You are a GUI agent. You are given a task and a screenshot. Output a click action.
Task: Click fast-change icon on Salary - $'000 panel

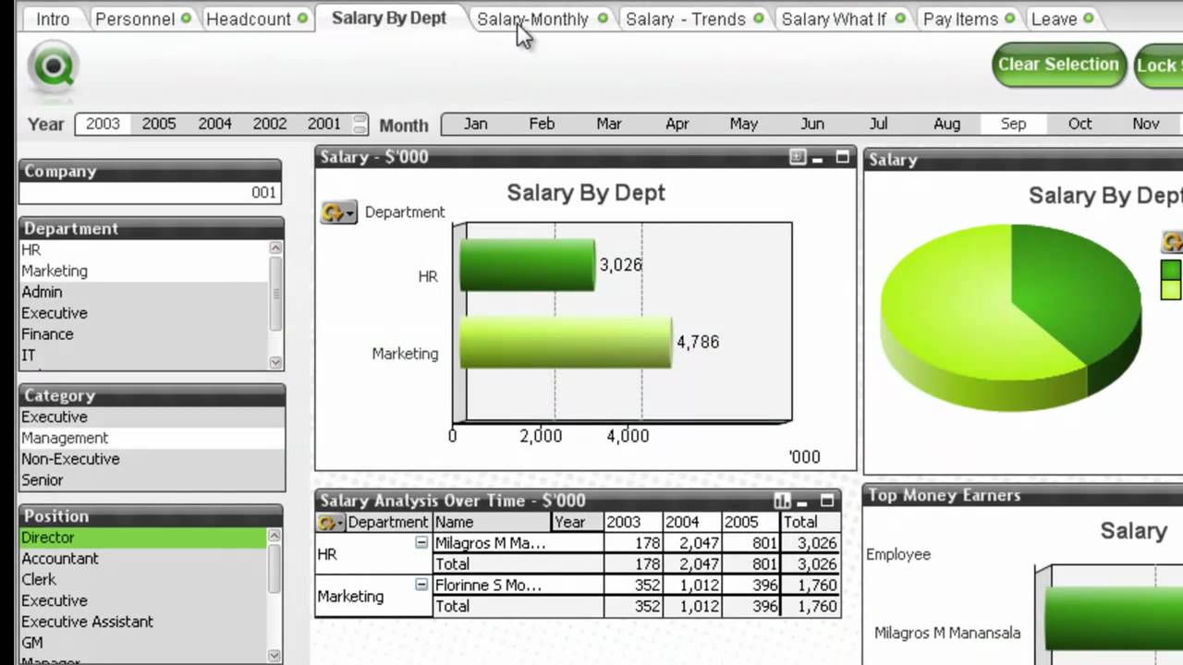coord(798,158)
